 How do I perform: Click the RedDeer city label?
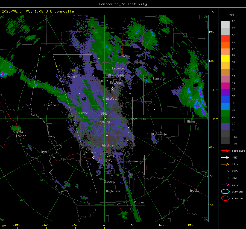116,83
